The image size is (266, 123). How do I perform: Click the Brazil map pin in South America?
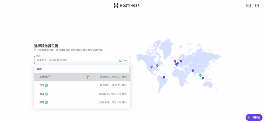tap(164, 77)
